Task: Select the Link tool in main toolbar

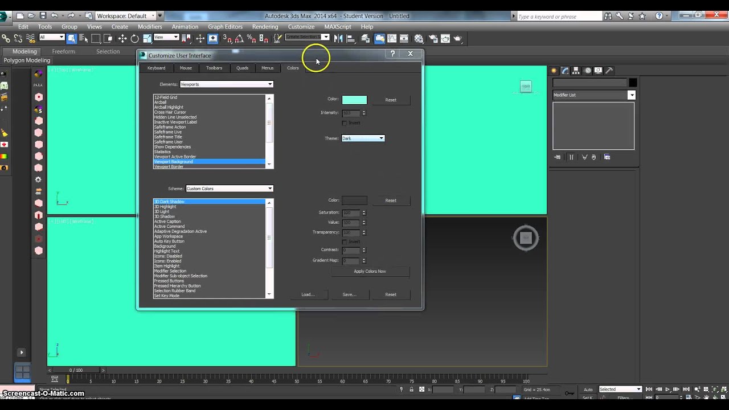Action: (6, 38)
